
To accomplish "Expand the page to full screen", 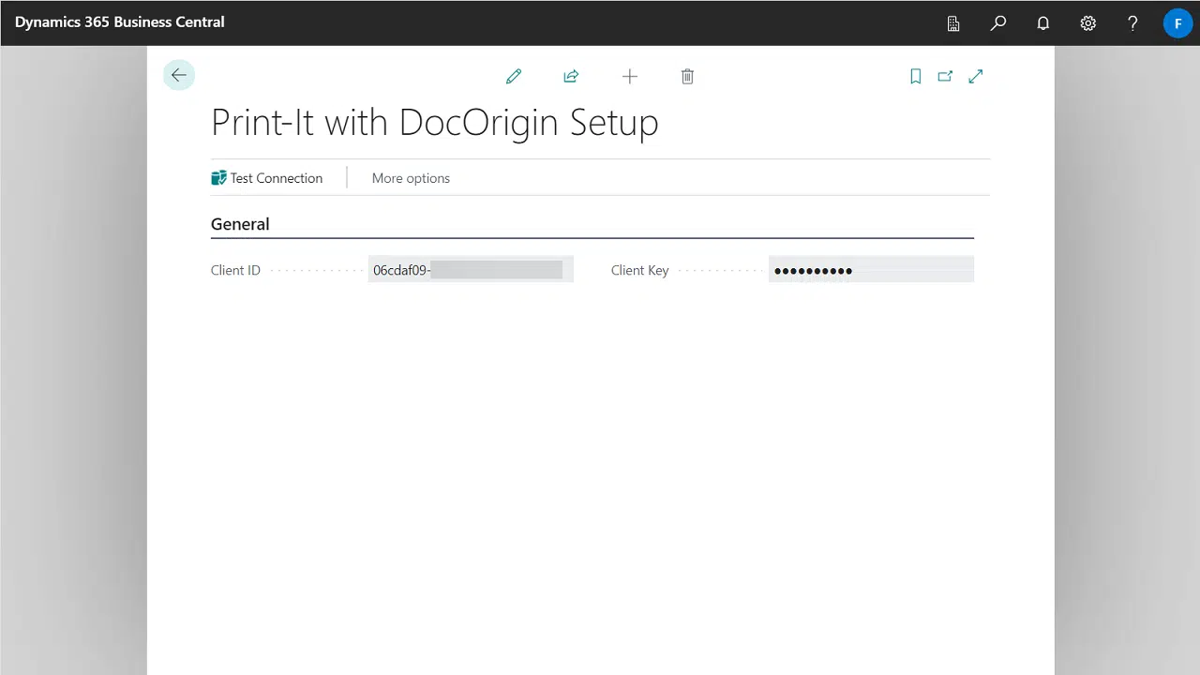I will pyautogui.click(x=975, y=76).
